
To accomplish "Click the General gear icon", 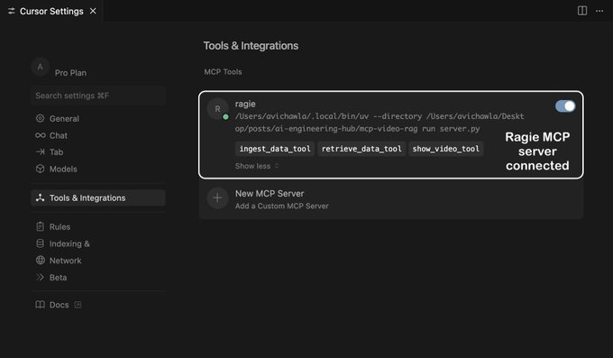I will coord(40,118).
